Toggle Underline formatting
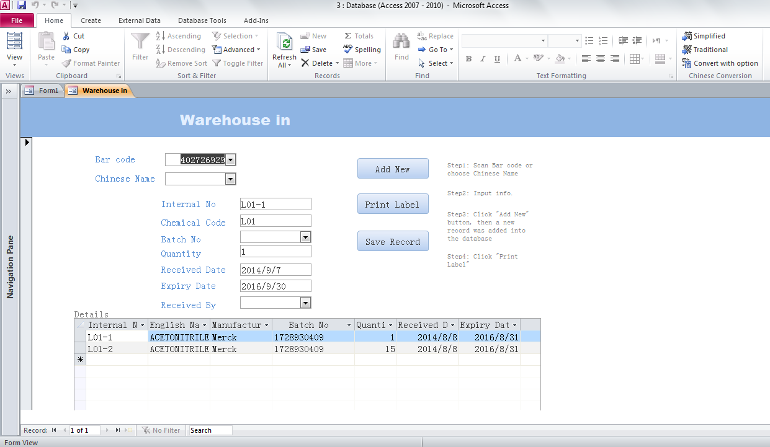This screenshot has height=447, width=770. click(498, 59)
